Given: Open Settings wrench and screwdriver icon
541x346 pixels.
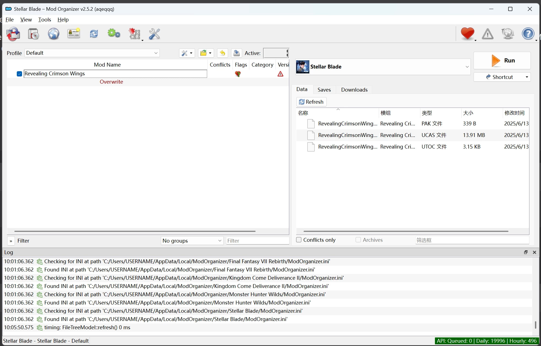Looking at the screenshot, I should 154,34.
